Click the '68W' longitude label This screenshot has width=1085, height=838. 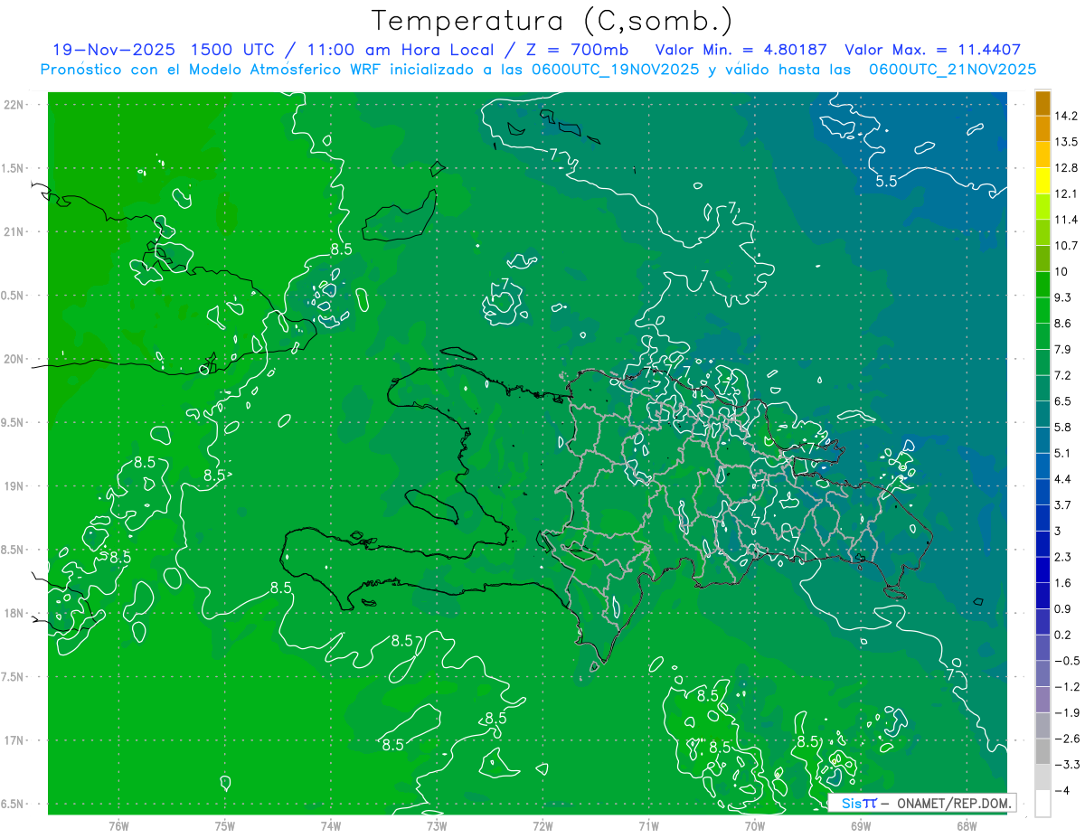coord(967,826)
